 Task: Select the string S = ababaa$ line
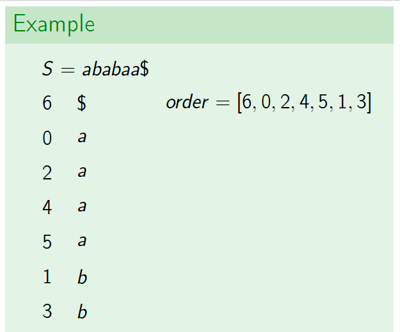(95, 69)
